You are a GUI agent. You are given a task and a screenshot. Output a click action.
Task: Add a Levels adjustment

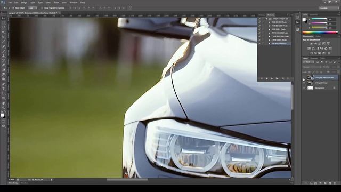315,44
